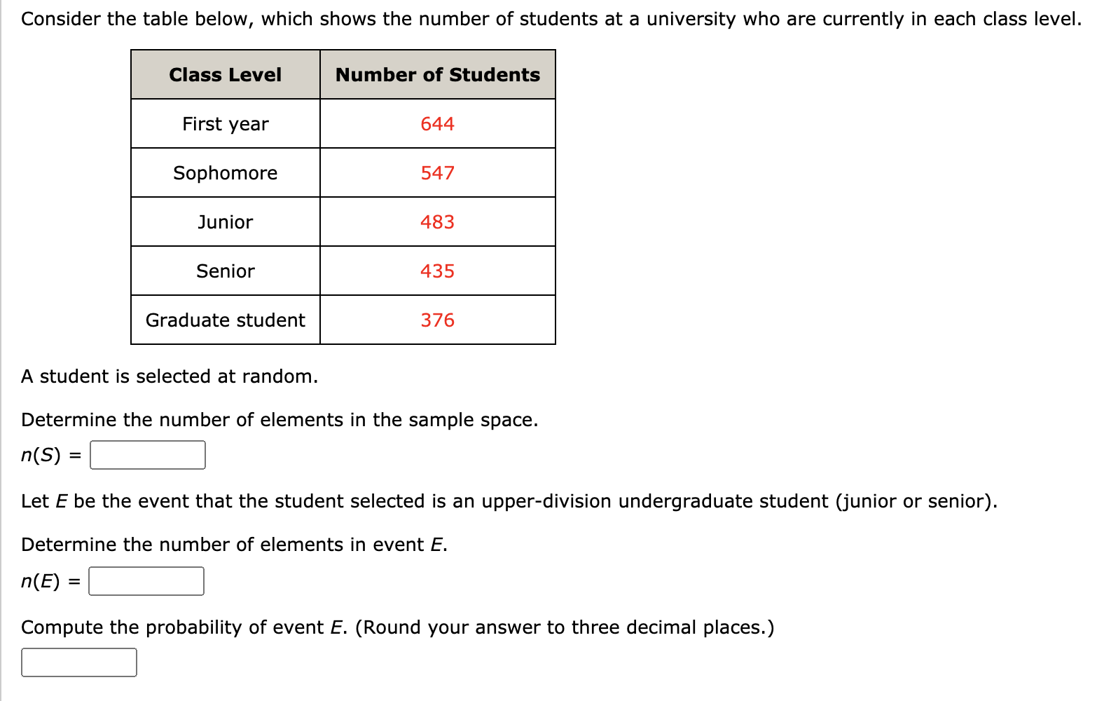Select the value 644 in the table
This screenshot has width=1097, height=701.
437,124
